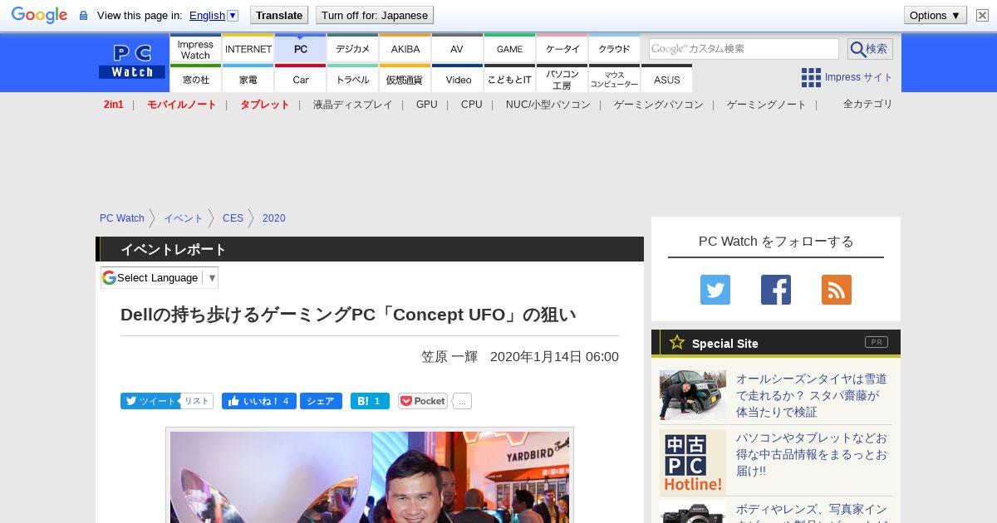This screenshot has width=997, height=523.
Task: Open the GAME tab
Action: [x=509, y=49]
